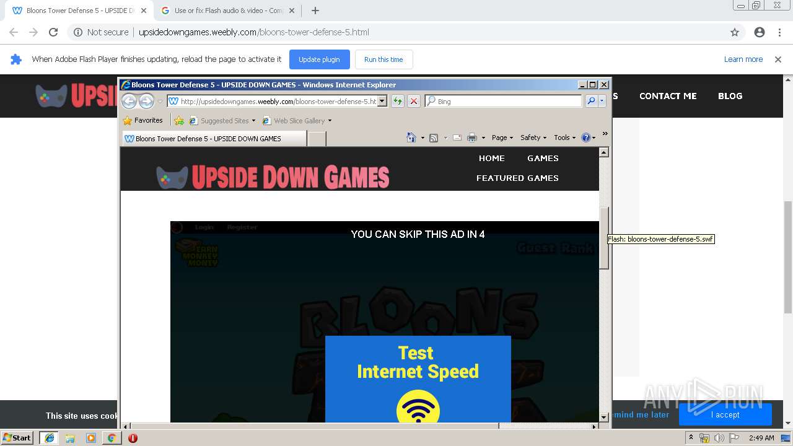
Task: Open File Explorer folder taskbar icon
Action: (70, 438)
